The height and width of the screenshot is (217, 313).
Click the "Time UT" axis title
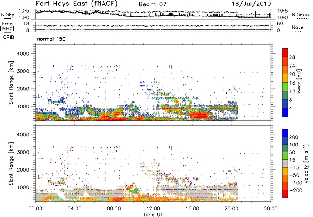[153, 214]
